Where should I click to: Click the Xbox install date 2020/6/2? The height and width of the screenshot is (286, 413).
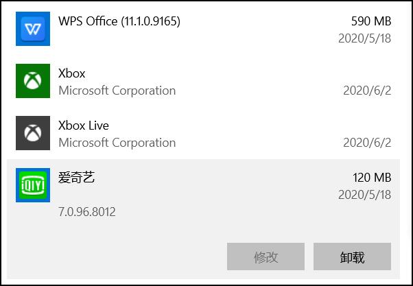click(367, 91)
